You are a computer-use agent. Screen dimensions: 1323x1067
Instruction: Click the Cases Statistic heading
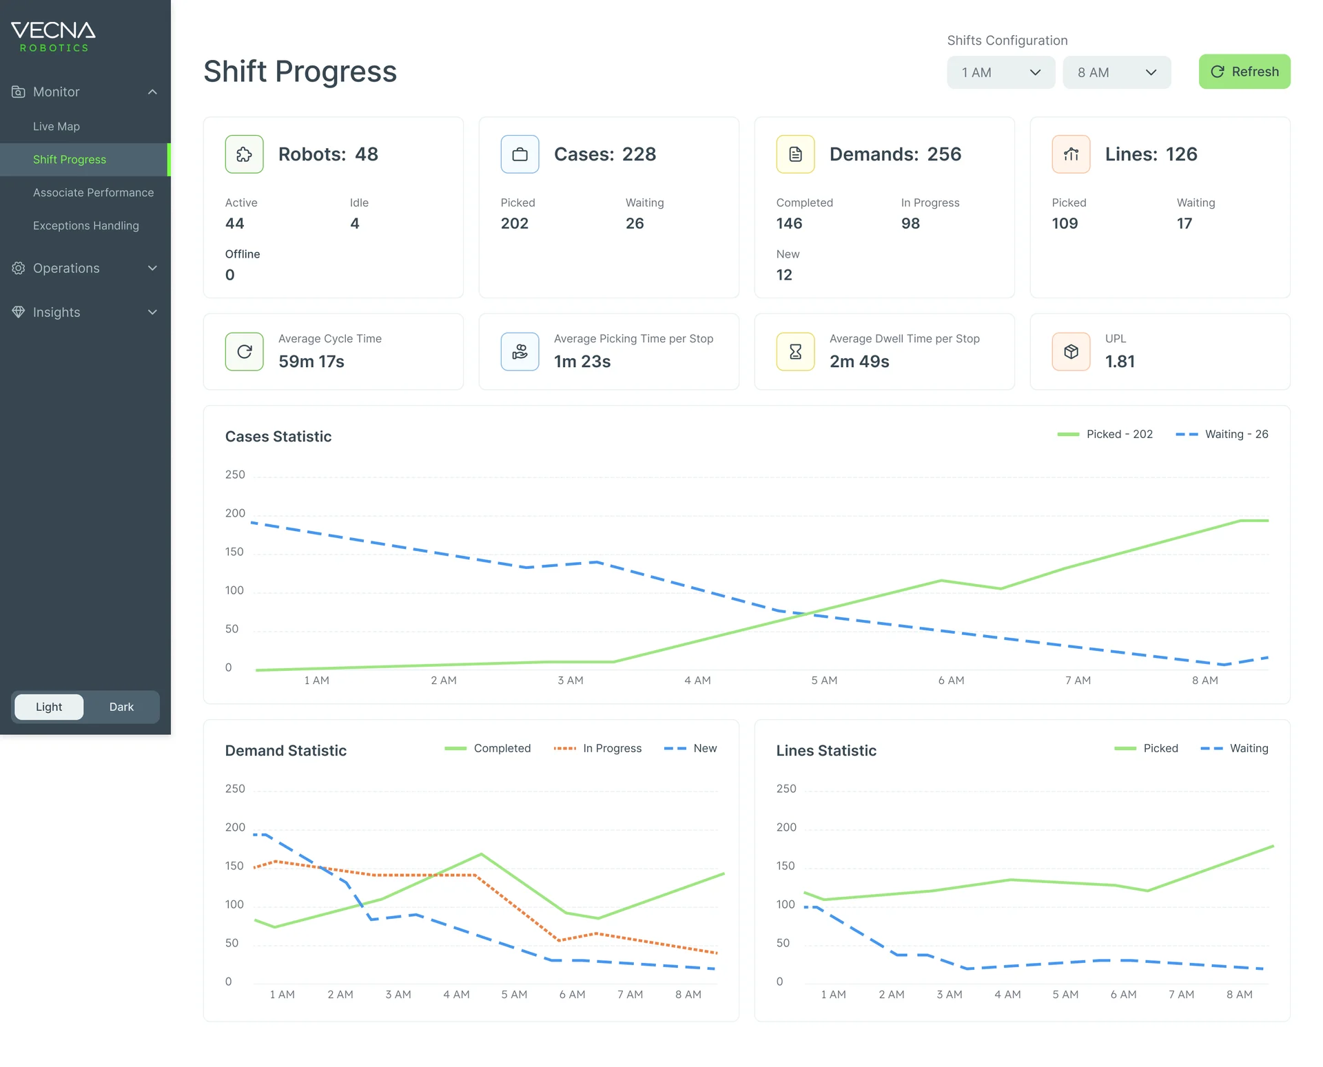click(278, 436)
